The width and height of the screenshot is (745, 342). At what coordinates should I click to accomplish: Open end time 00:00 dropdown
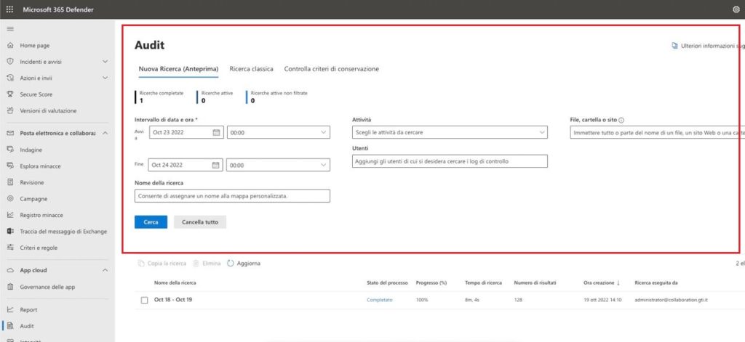[x=278, y=165]
